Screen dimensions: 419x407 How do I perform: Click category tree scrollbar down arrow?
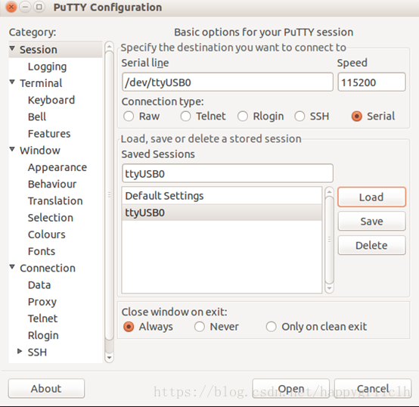coord(109,358)
